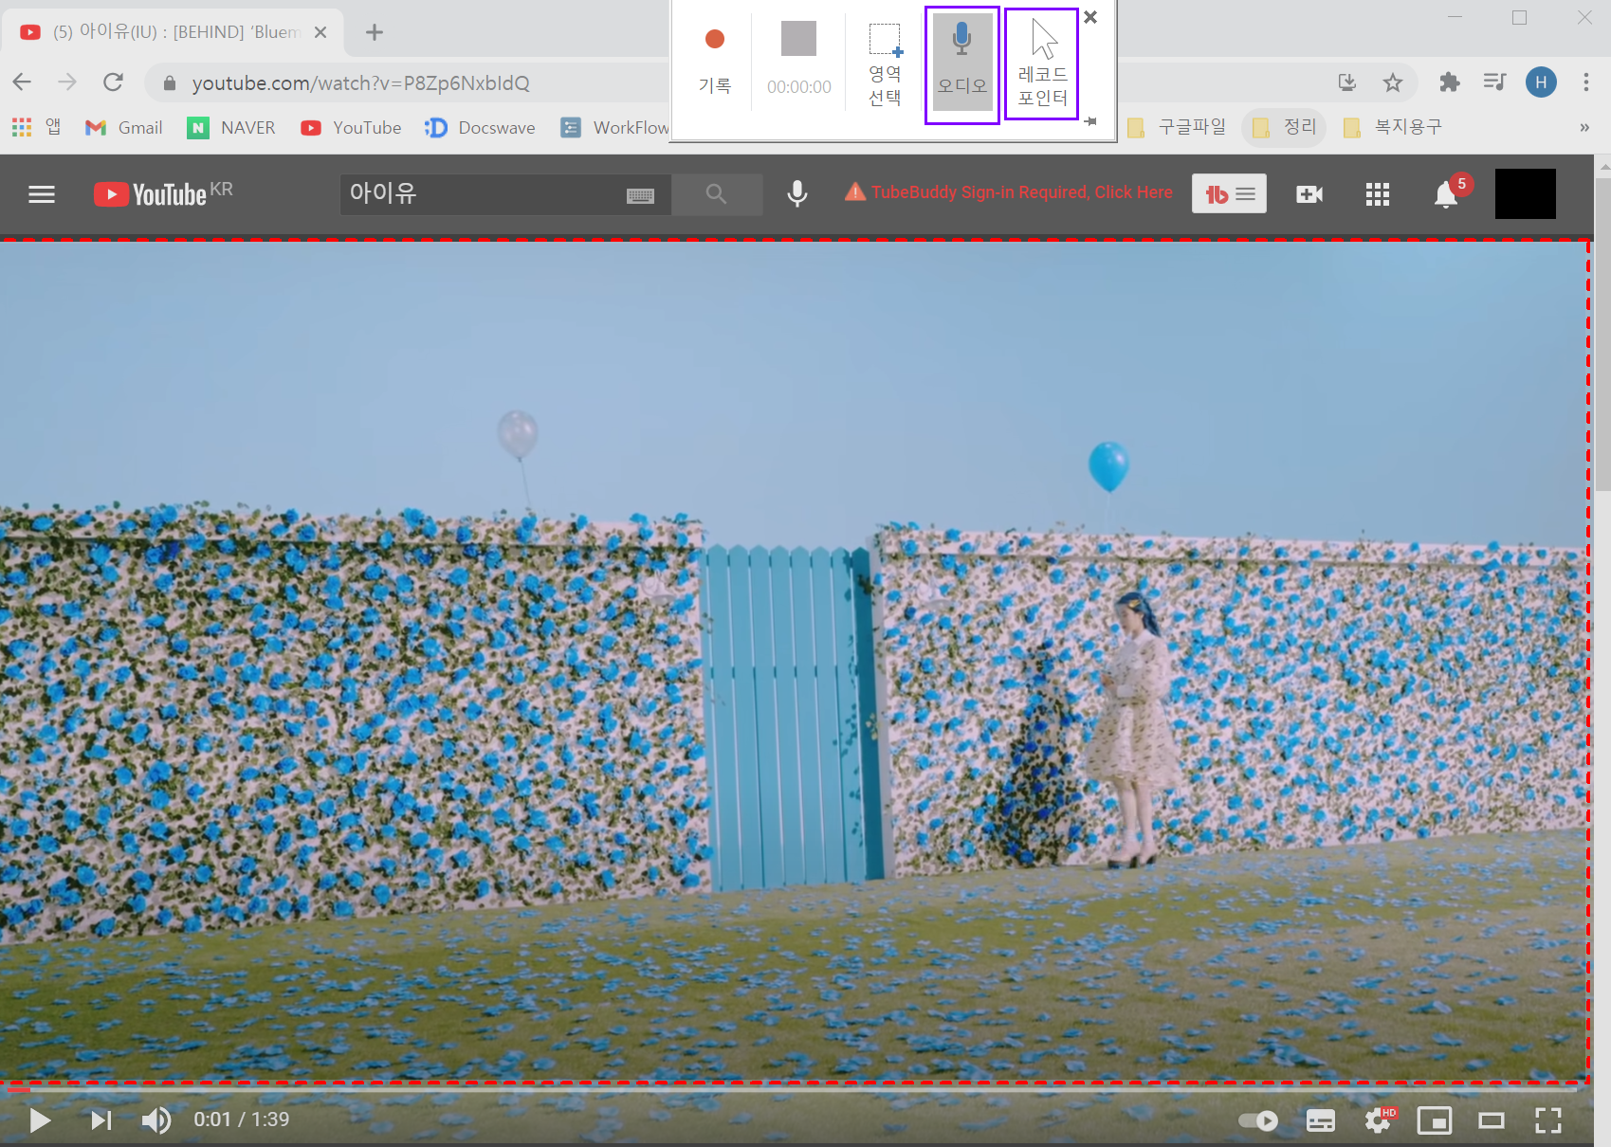This screenshot has height=1147, width=1611.
Task: Toggle 레코드 포인터 cursor capture
Action: click(1042, 64)
